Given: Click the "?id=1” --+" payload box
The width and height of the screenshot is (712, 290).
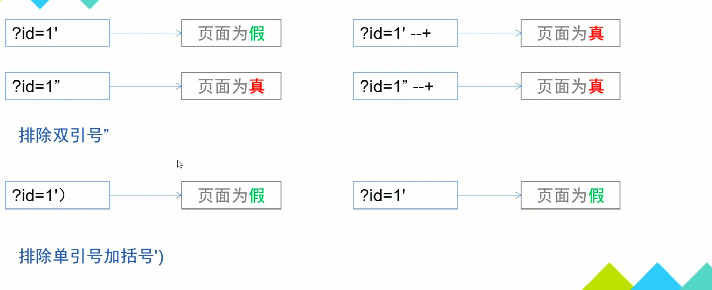Looking at the screenshot, I should [405, 86].
